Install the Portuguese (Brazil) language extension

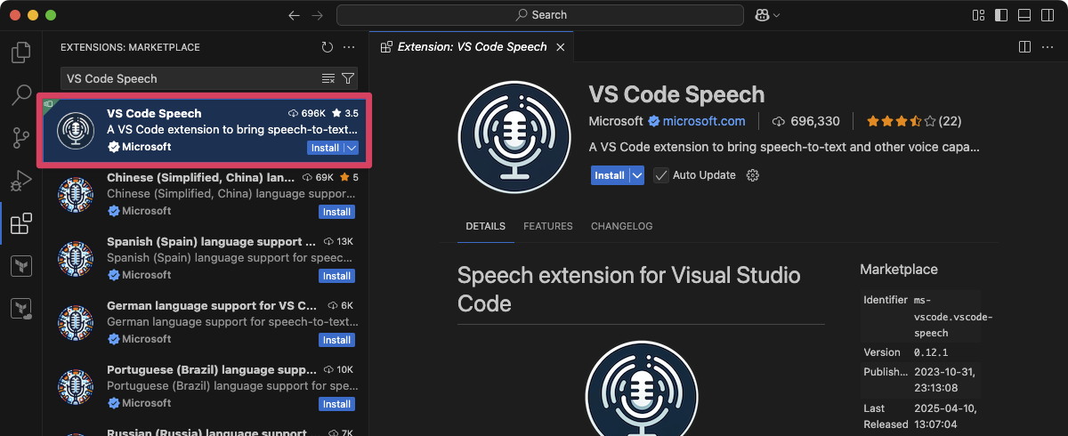tap(336, 404)
